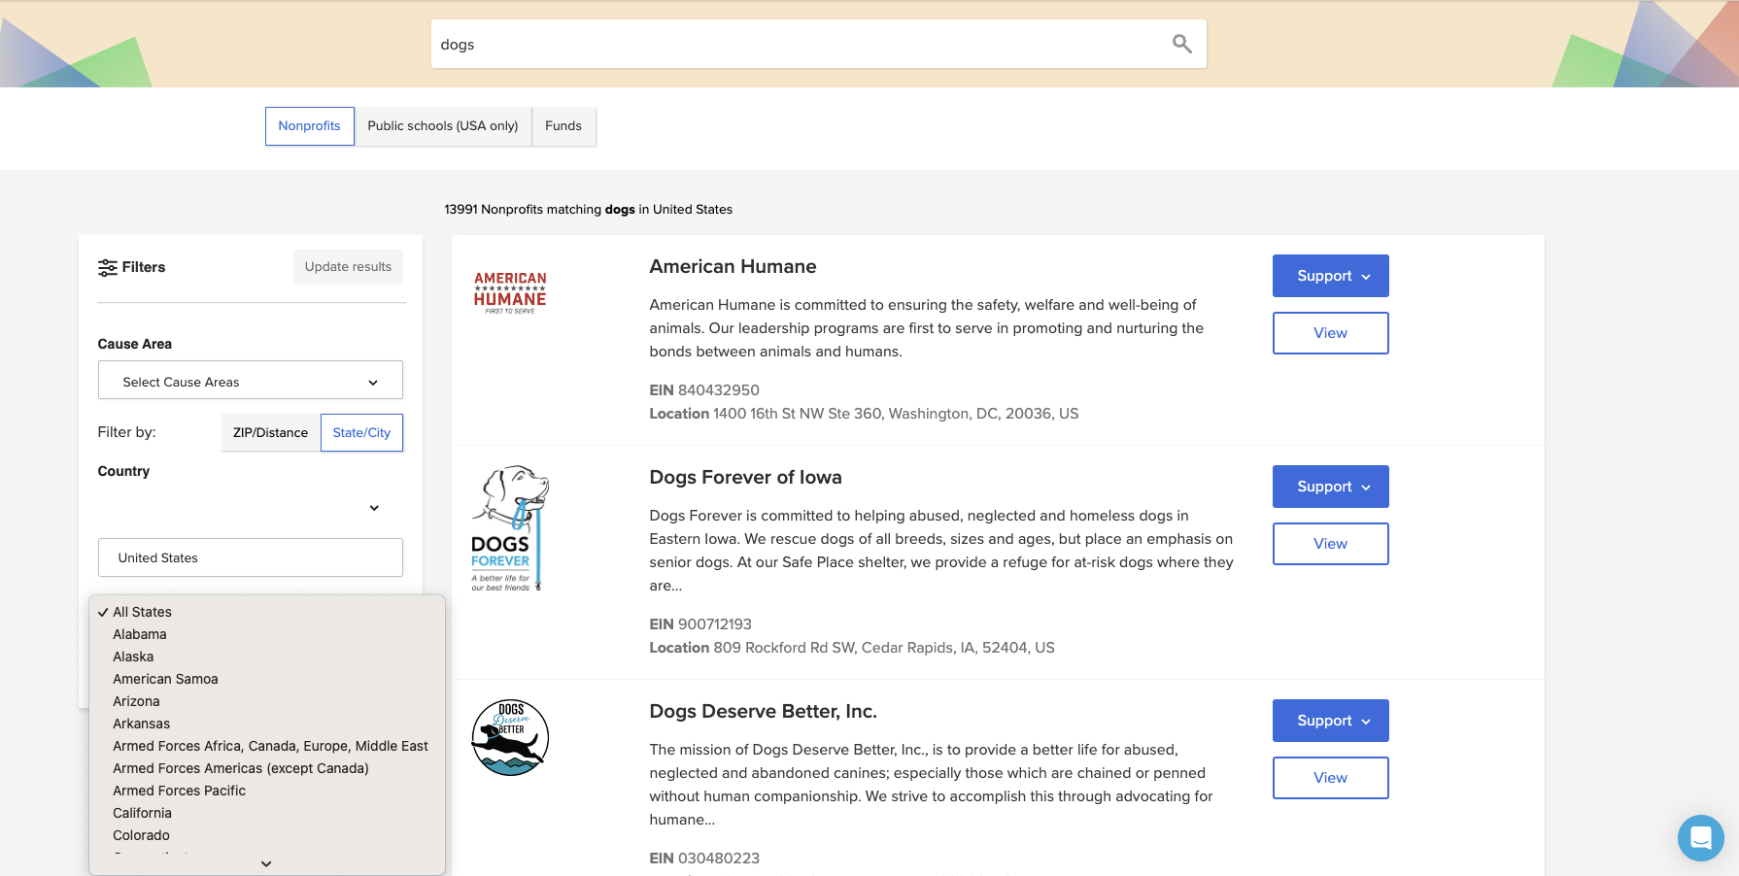Switch to Public schools (USA only) tab
Screen dimensions: 1739x876
(x=442, y=126)
